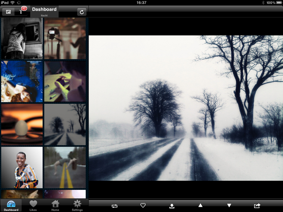
Task: Open thumbnail of person lying on road
Action: click(65, 167)
